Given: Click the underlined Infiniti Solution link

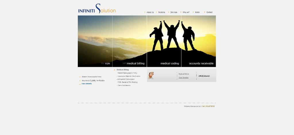Looking at the screenshot, I should [x=204, y=76].
